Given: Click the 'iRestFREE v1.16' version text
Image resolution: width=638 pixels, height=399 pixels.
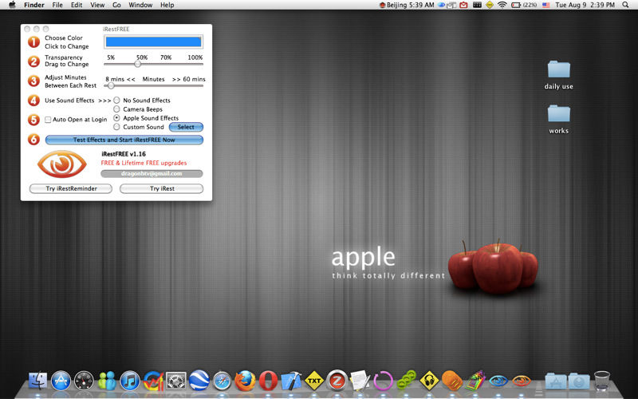Looking at the screenshot, I should pos(124,154).
